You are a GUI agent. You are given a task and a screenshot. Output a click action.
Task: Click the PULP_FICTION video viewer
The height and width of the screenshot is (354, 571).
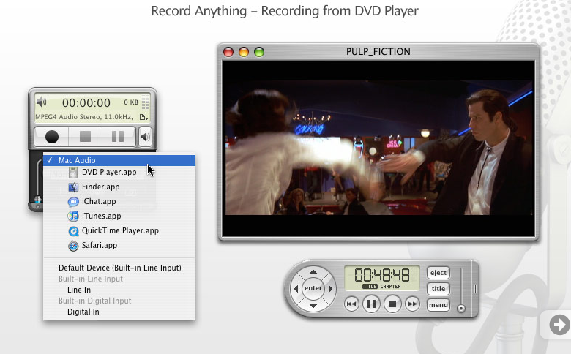[378, 148]
